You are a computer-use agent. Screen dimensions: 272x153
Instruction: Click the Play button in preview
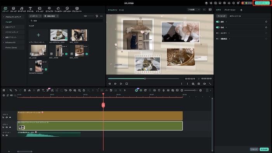[x=121, y=84]
